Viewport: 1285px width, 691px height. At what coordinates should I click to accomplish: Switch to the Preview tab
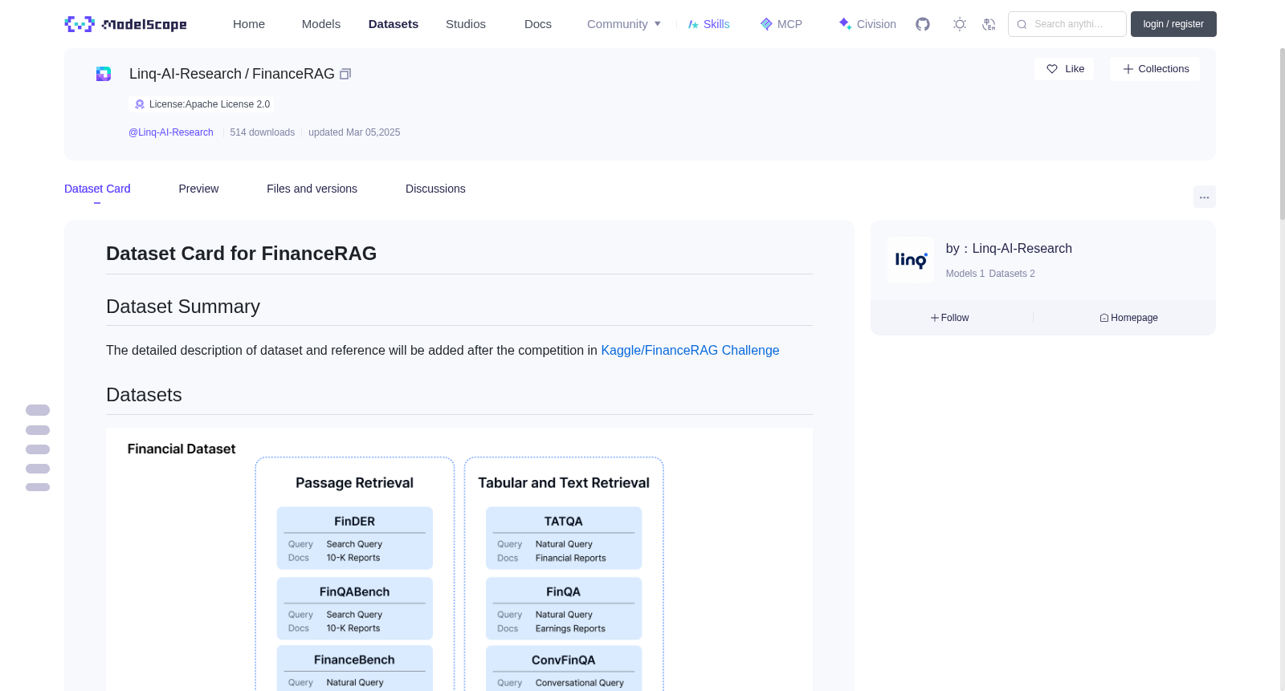[x=198, y=189]
